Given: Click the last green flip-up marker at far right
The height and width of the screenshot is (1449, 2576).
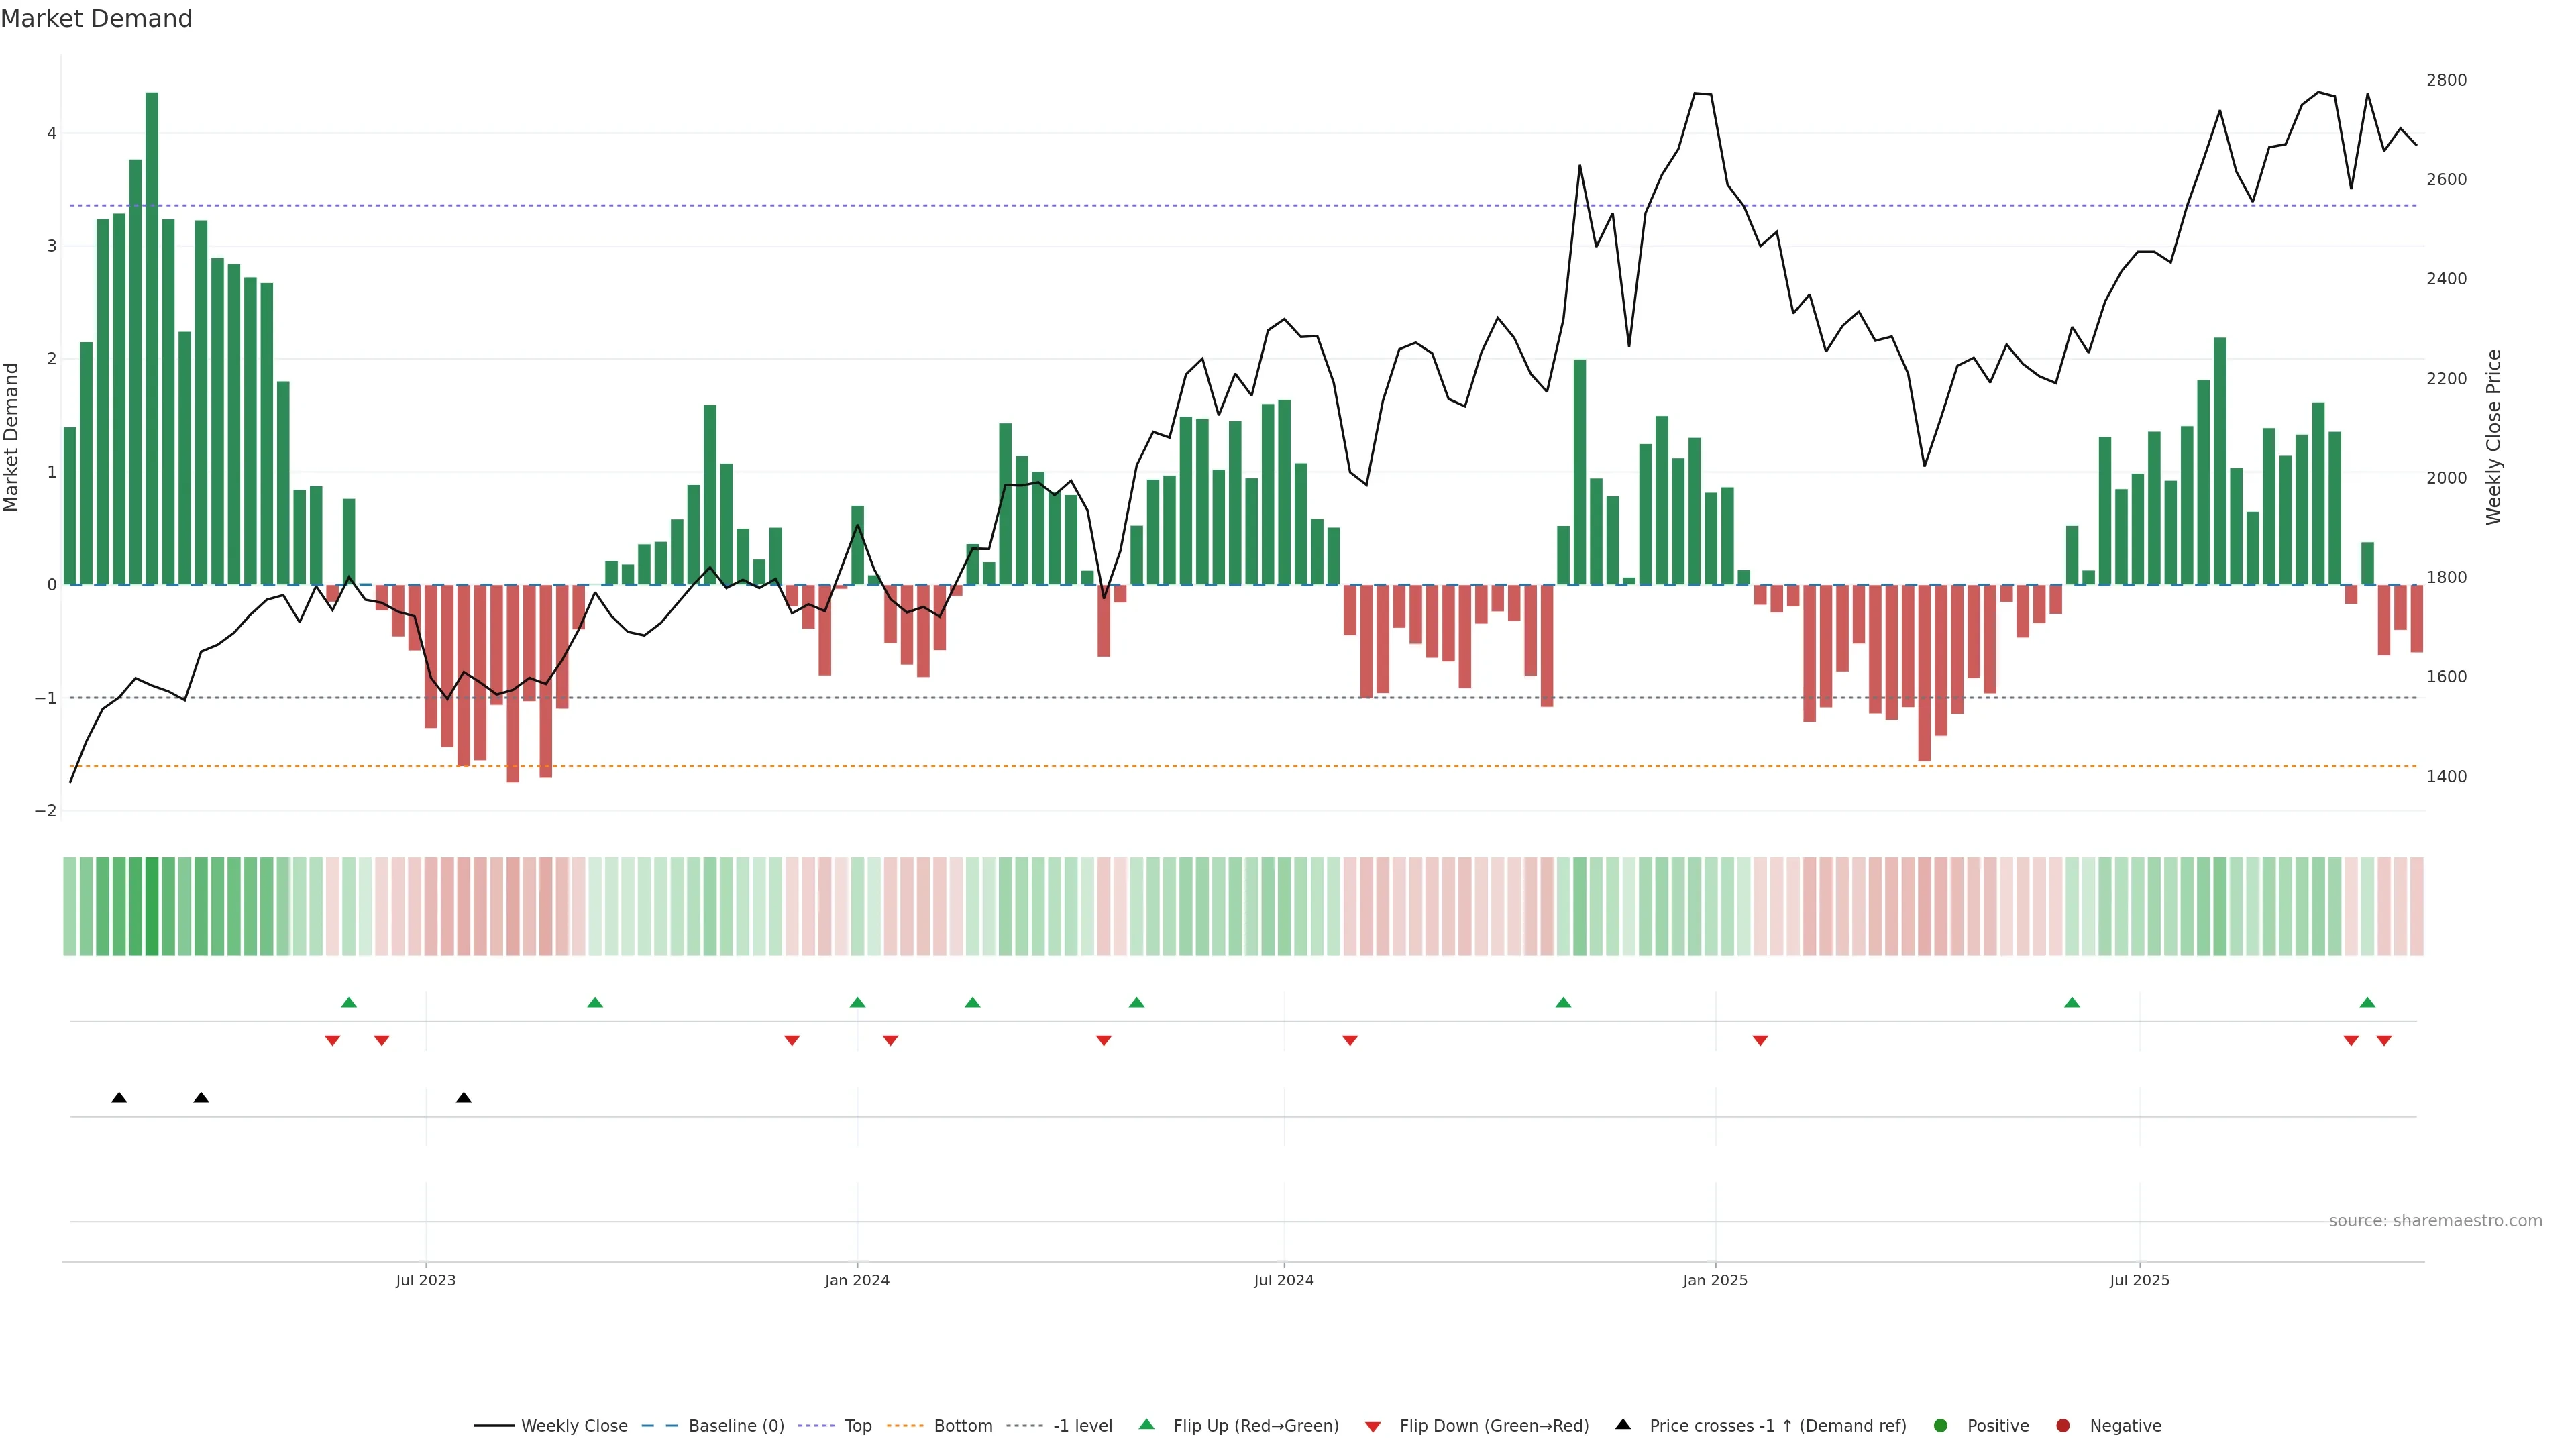Looking at the screenshot, I should tap(2367, 1002).
